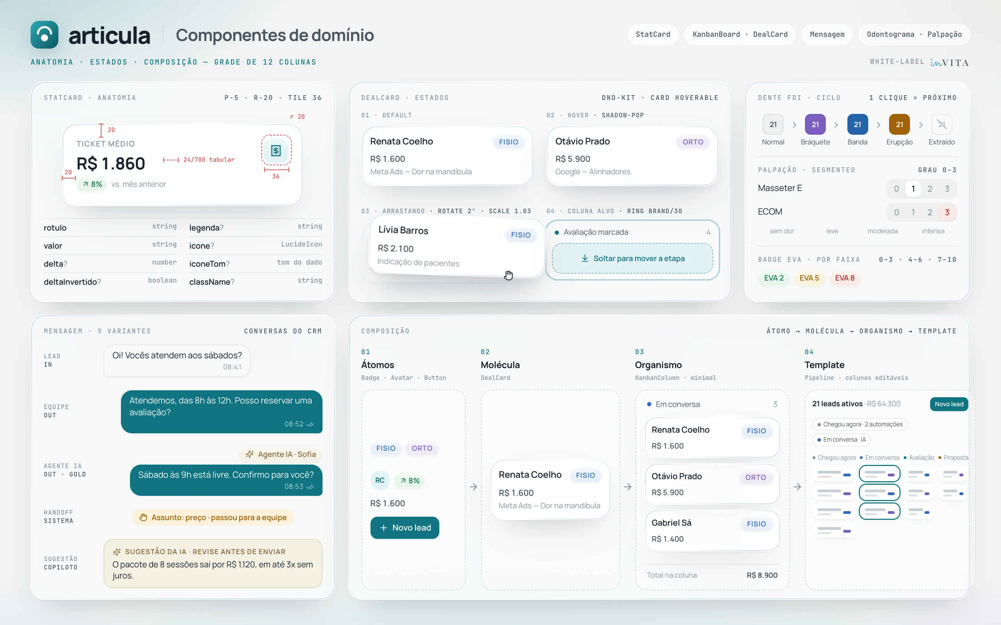Click the + Novo lead button

(x=405, y=527)
